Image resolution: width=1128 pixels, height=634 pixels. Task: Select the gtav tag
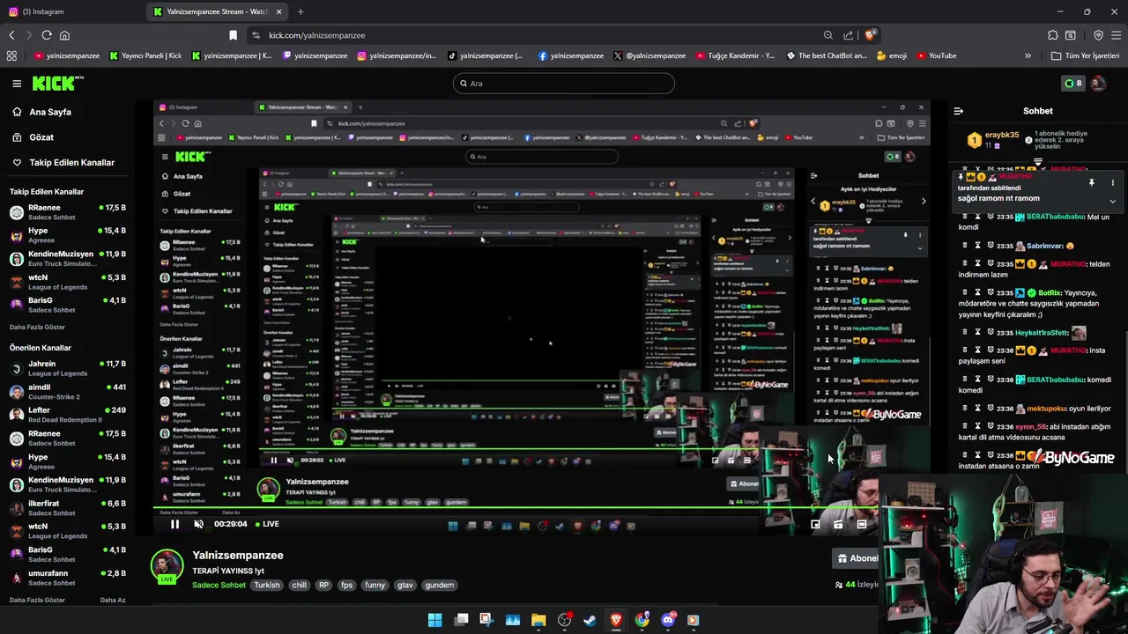(405, 586)
